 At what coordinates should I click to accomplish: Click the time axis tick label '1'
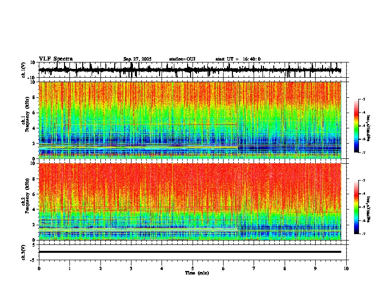69,269
